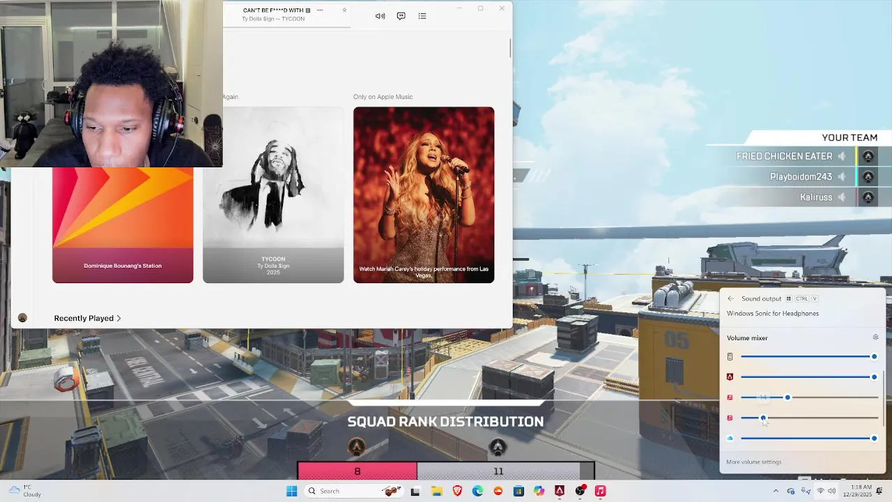This screenshot has width=892, height=502.
Task: Open volume mixer settings gear
Action: (x=875, y=337)
